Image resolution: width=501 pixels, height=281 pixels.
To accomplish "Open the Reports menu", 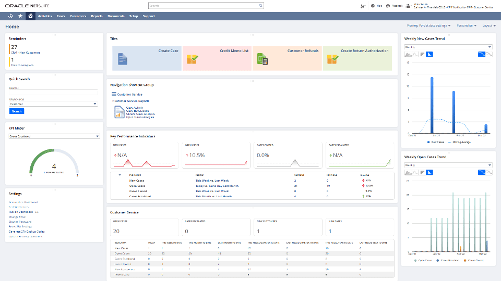I will [x=97, y=16].
